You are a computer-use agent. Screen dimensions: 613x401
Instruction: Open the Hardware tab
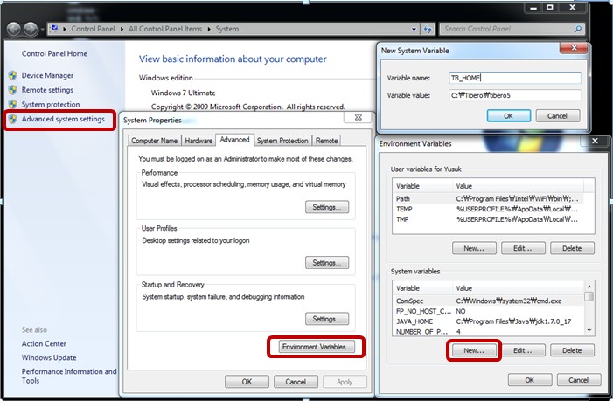point(199,141)
